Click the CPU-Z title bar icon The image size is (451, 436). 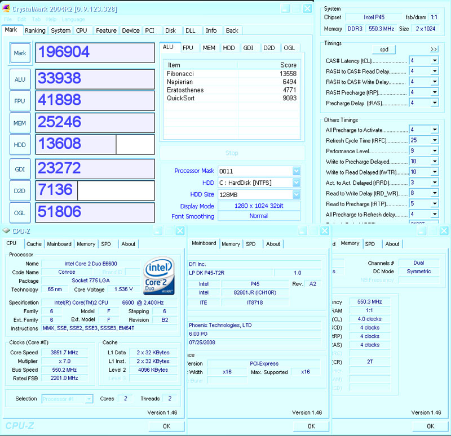pyautogui.click(x=6, y=231)
